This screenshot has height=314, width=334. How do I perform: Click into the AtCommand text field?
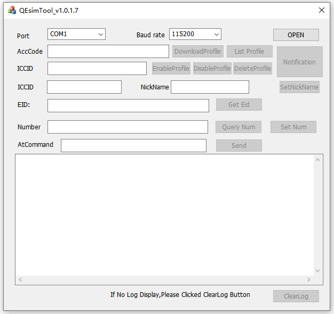click(x=133, y=146)
